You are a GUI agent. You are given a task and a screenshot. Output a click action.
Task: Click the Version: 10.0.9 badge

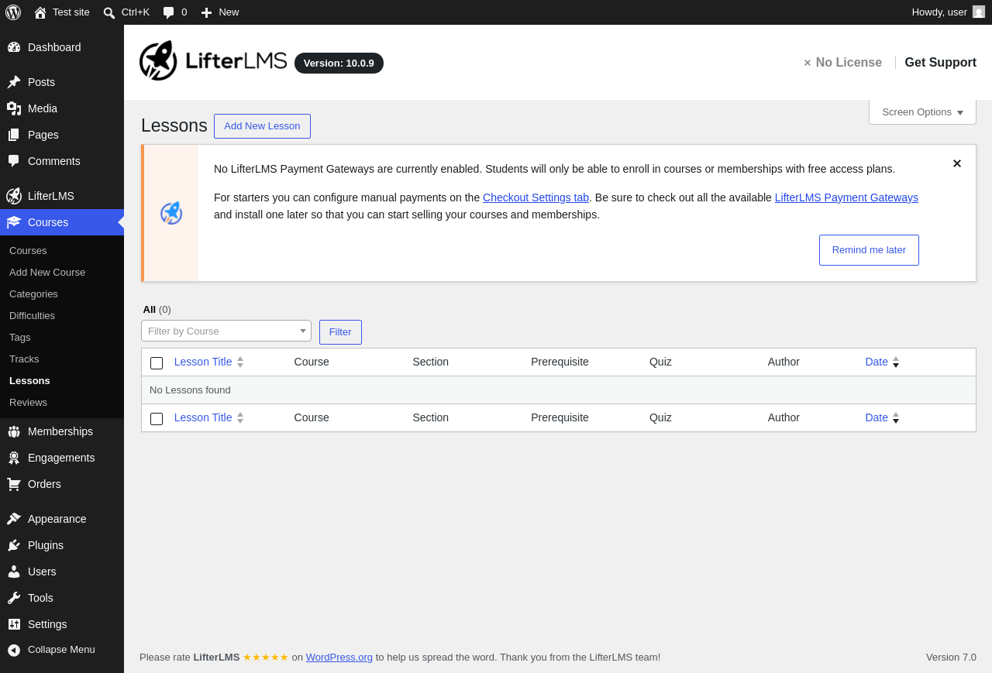point(339,63)
